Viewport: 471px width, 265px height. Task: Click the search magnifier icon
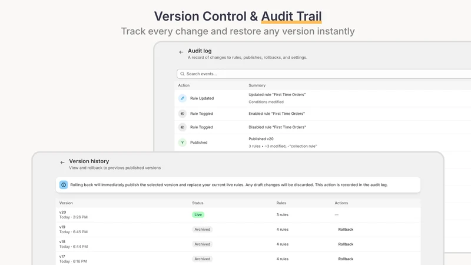[x=183, y=74]
